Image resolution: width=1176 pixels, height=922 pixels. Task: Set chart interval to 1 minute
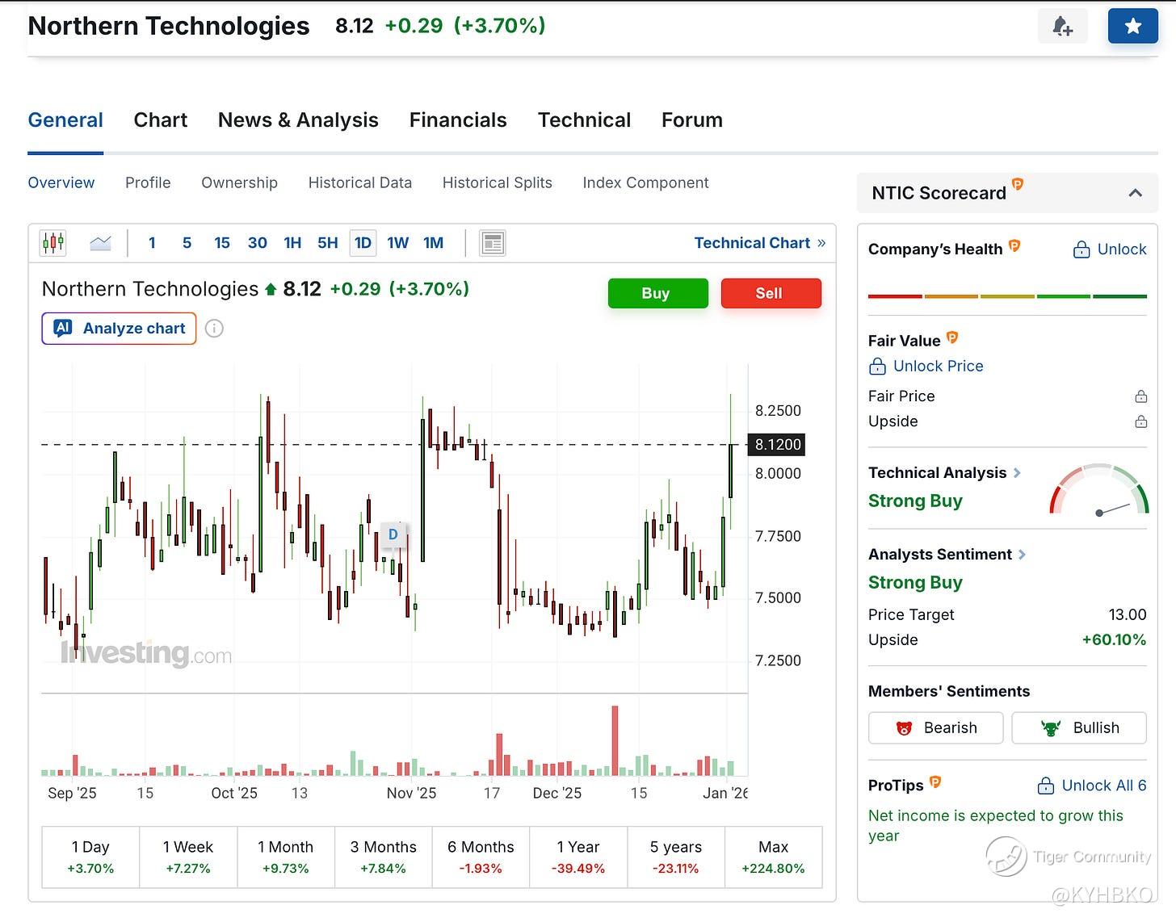click(152, 243)
